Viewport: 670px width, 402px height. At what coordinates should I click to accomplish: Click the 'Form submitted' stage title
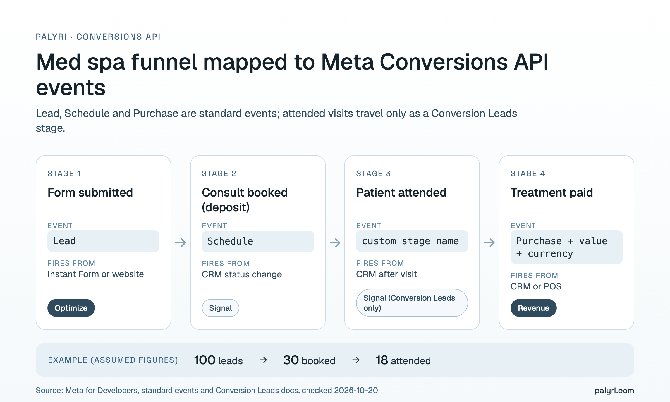[x=90, y=193]
